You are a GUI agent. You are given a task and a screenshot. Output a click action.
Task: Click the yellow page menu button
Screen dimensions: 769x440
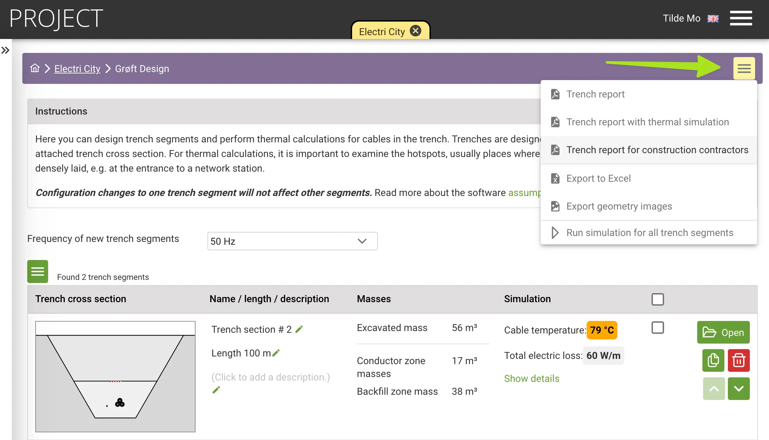[744, 69]
